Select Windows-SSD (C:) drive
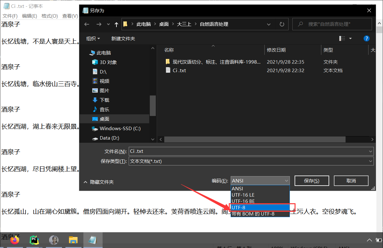383x248 pixels. [116, 128]
